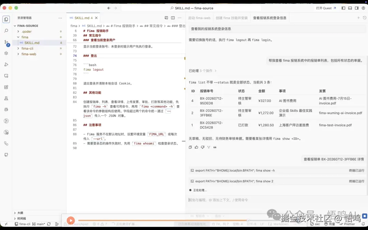Expand the 已处理 3 个操作 details

point(202,71)
